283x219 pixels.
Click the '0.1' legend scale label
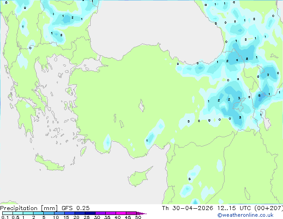(x=5, y=217)
